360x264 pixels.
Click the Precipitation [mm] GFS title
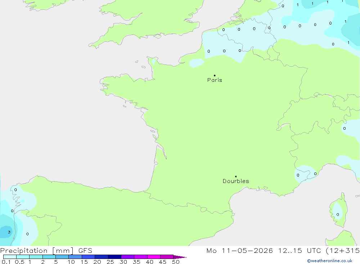[x=46, y=251]
